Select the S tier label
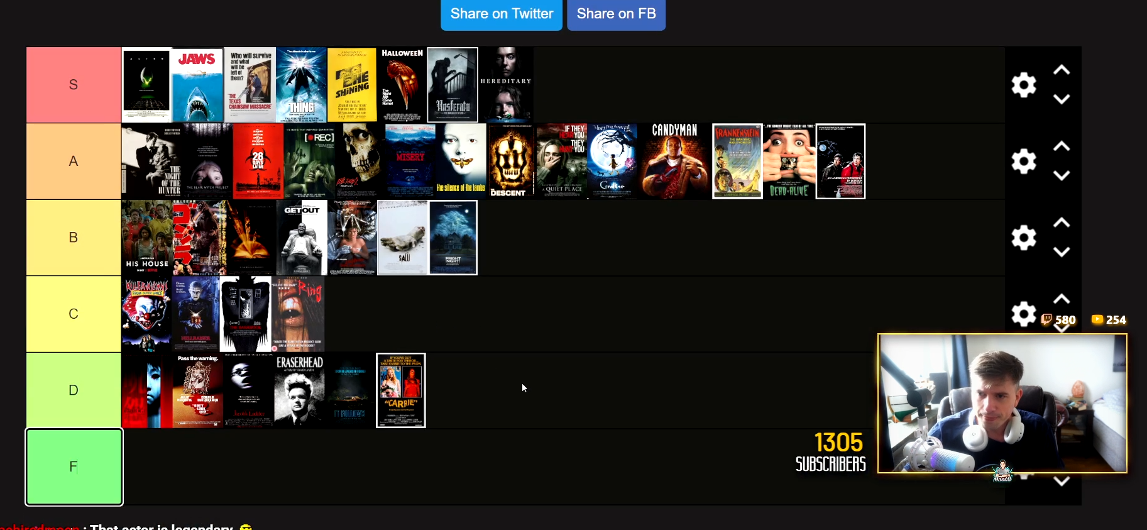The height and width of the screenshot is (530, 1147). click(74, 85)
